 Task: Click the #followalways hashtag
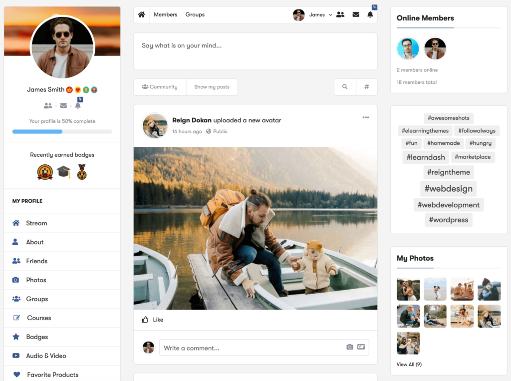(477, 131)
